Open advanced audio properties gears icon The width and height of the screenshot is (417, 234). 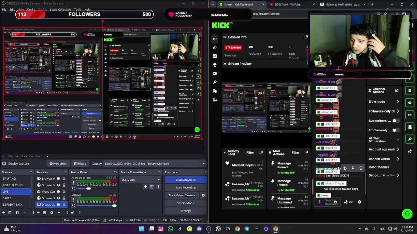72,213
